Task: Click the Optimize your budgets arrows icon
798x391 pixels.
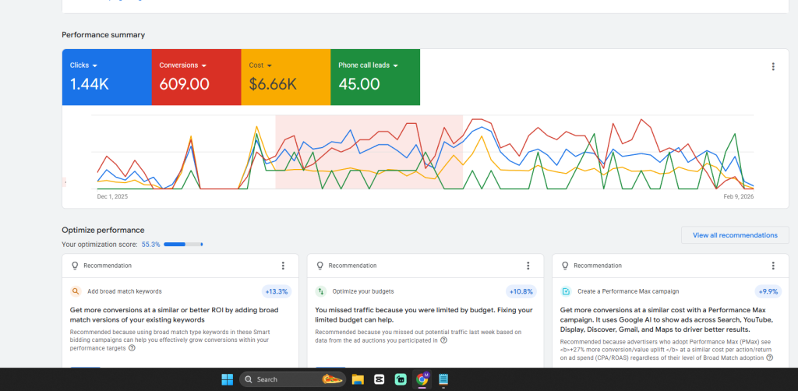Action: [320, 291]
